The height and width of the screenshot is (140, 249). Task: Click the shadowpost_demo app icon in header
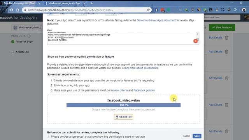16,28
